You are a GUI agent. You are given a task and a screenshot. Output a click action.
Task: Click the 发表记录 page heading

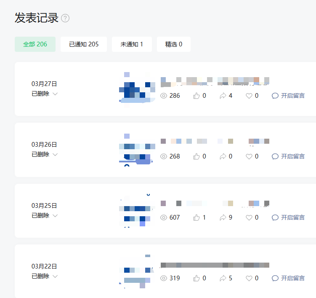tap(37, 18)
